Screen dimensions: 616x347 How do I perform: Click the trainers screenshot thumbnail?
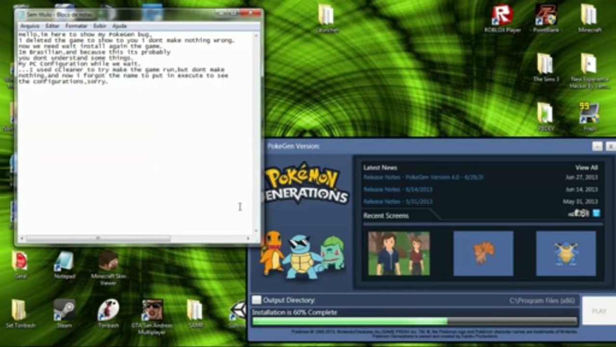(399, 254)
